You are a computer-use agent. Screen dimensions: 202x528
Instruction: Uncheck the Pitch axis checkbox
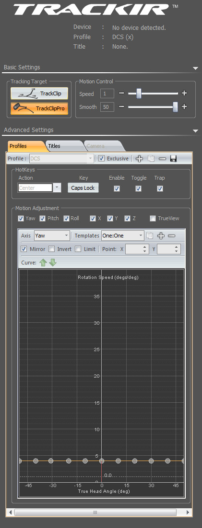coord(43,219)
